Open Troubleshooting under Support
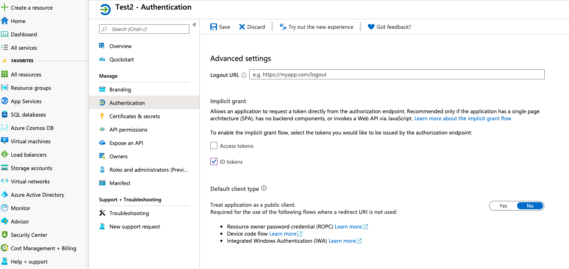Image resolution: width=569 pixels, height=269 pixels. [144, 213]
